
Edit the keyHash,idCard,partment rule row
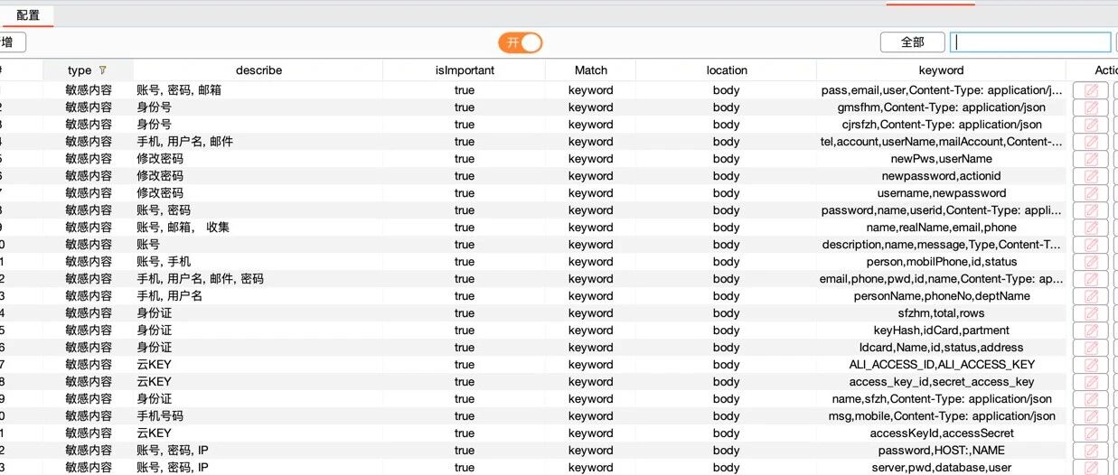(1091, 331)
